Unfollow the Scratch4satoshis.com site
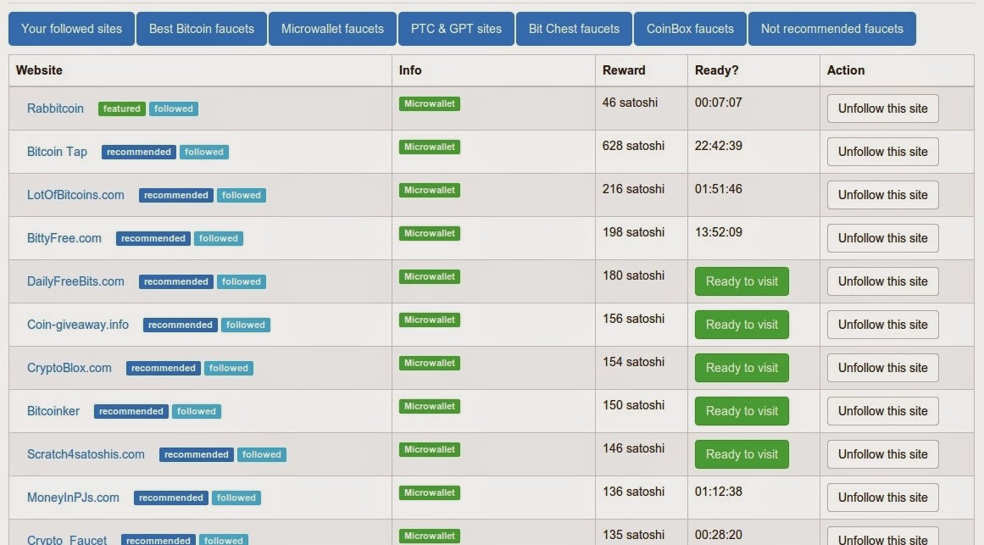Viewport: 984px width, 545px height. [883, 454]
